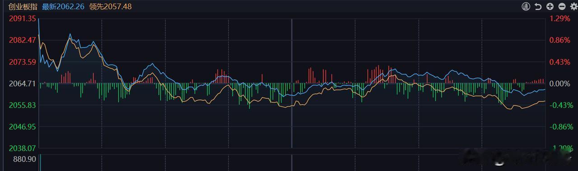Click the circled 速 quick-mode icon
Image resolution: width=578 pixels, height=171 pixels.
click(x=526, y=6)
